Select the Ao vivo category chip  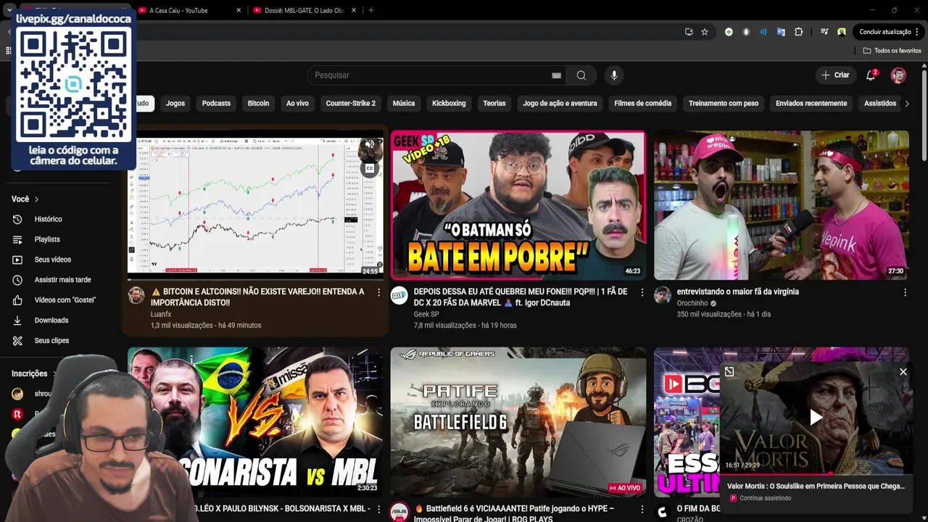coord(297,104)
